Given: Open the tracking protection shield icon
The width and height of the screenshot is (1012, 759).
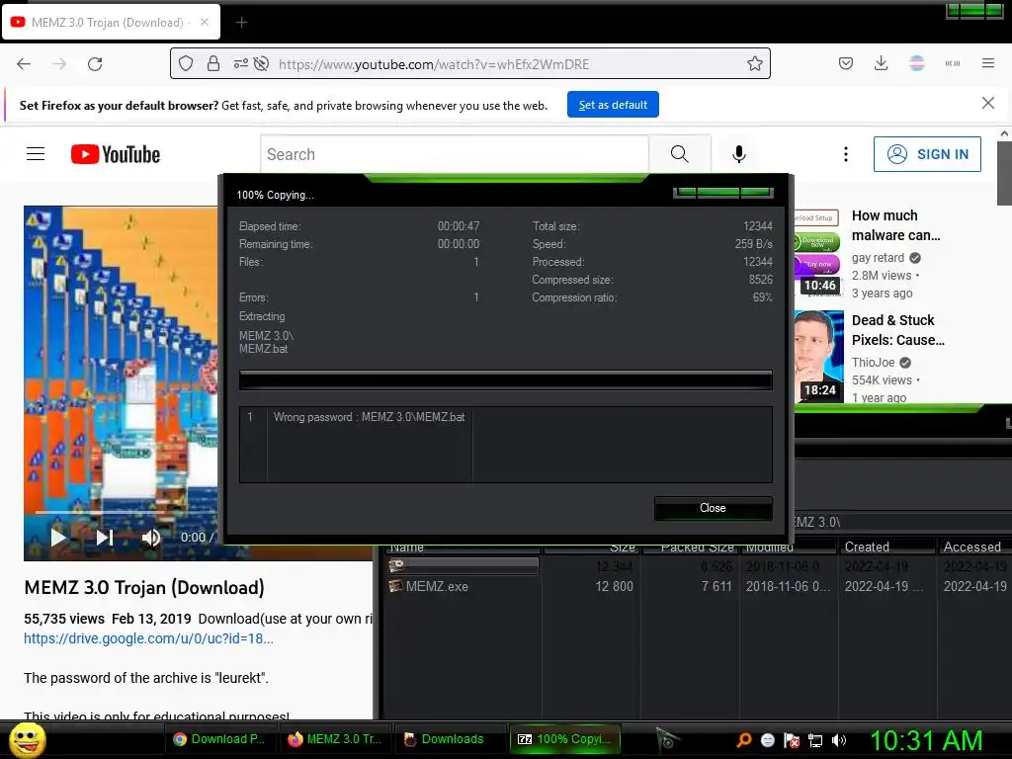Looking at the screenshot, I should (x=186, y=63).
